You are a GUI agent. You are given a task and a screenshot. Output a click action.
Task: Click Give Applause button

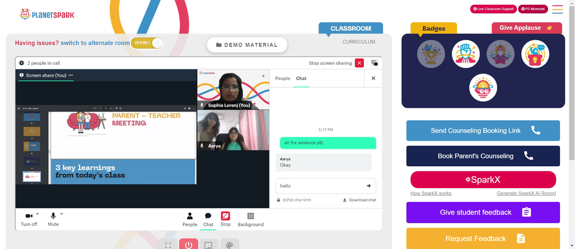tap(527, 28)
